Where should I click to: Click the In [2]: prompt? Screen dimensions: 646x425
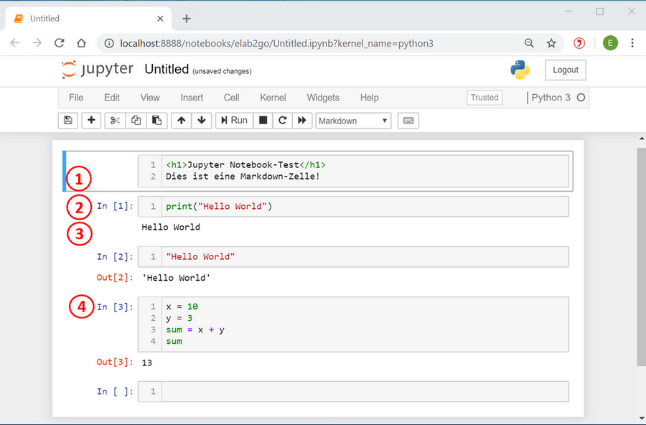click(115, 257)
